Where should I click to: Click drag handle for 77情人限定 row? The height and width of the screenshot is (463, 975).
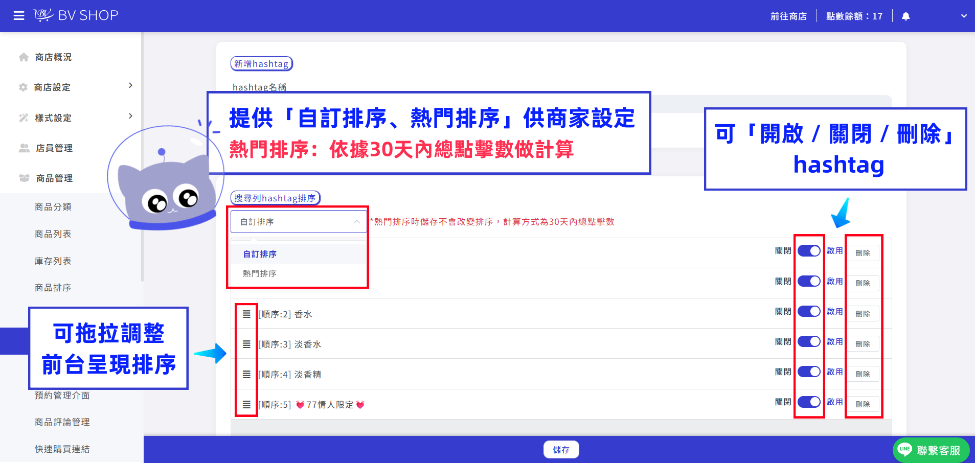click(x=246, y=405)
